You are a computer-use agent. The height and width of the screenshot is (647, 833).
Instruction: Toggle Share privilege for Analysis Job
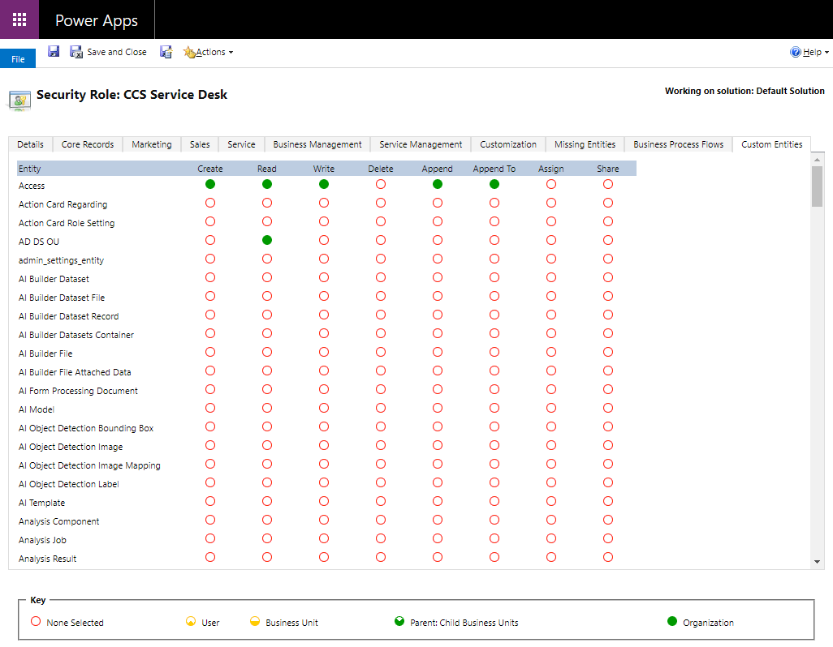click(608, 539)
